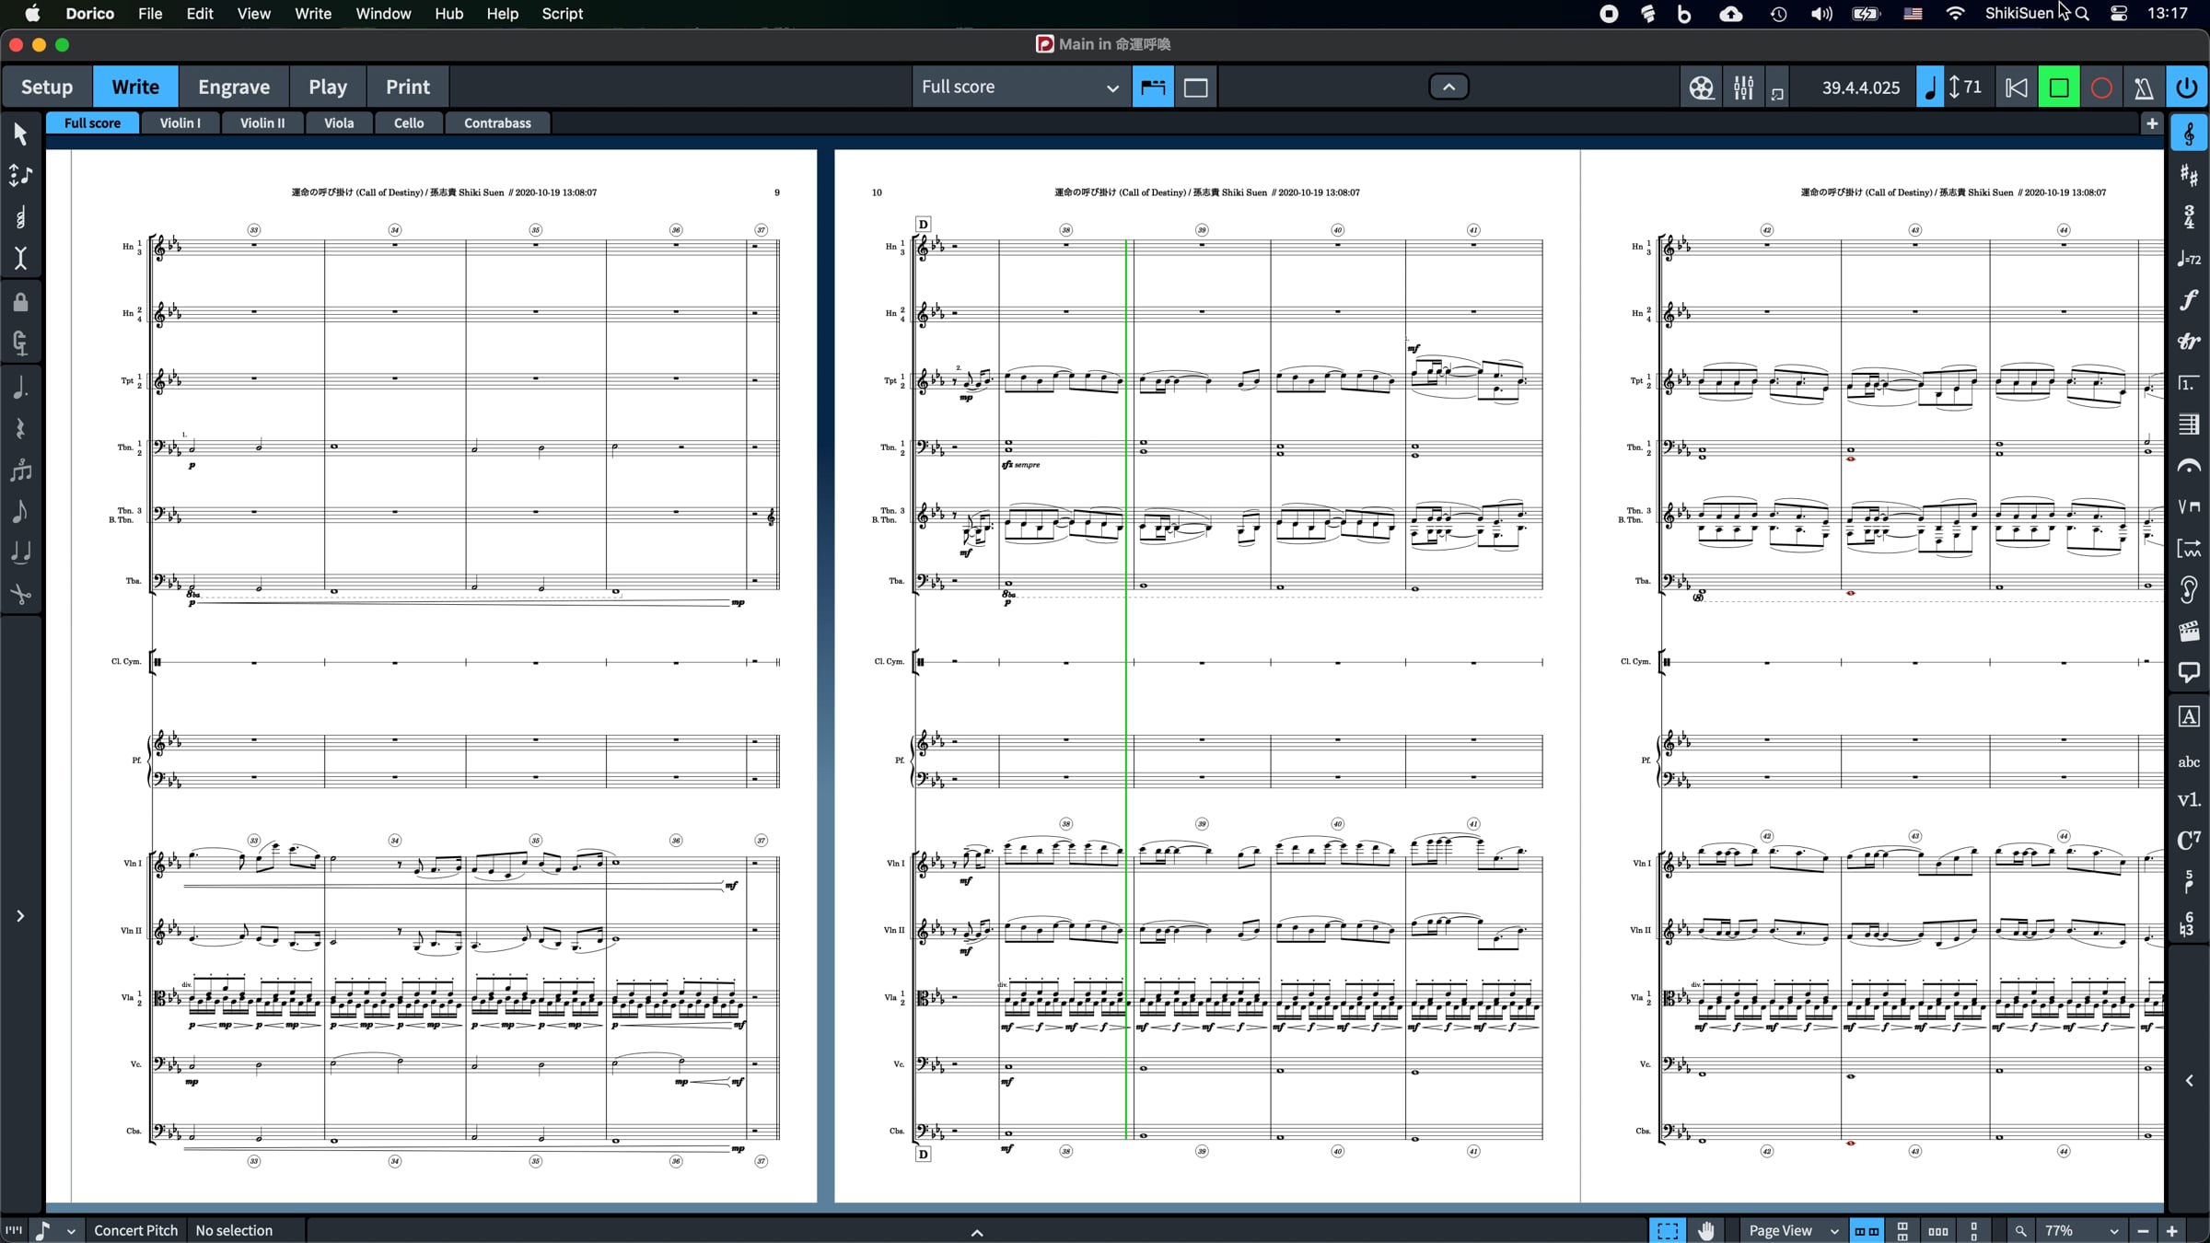Open the Video clapperboard panel
The width and height of the screenshot is (2210, 1243).
point(2189,632)
